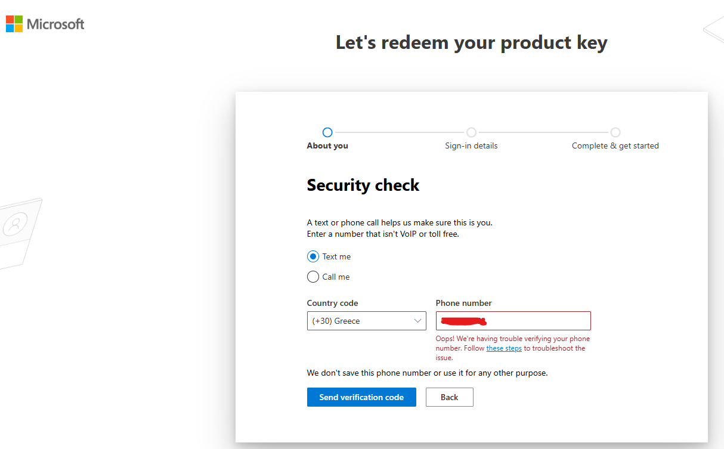This screenshot has height=449, width=724.
Task: Click the Microsoft four-square logo
Action: (14, 24)
